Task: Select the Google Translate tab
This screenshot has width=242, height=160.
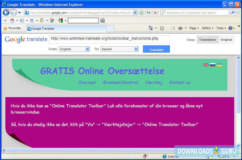Action: [66, 29]
